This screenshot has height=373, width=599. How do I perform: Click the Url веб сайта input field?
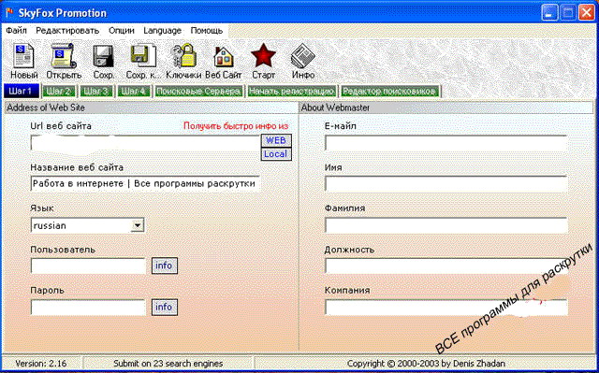pyautogui.click(x=145, y=144)
